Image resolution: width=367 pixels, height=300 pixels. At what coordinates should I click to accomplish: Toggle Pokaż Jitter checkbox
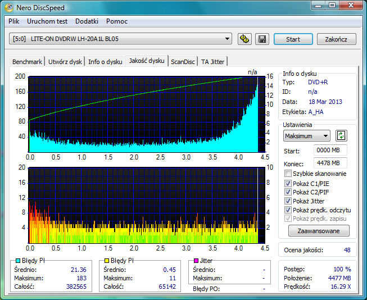288,201
